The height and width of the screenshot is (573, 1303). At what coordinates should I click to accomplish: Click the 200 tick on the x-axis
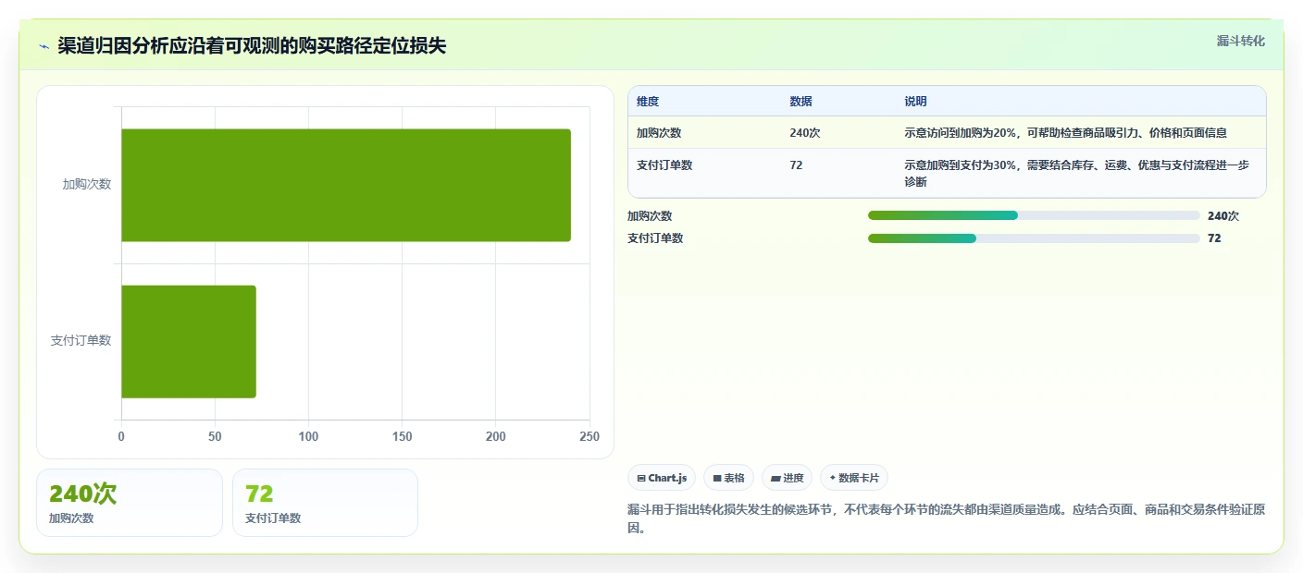coord(496,436)
